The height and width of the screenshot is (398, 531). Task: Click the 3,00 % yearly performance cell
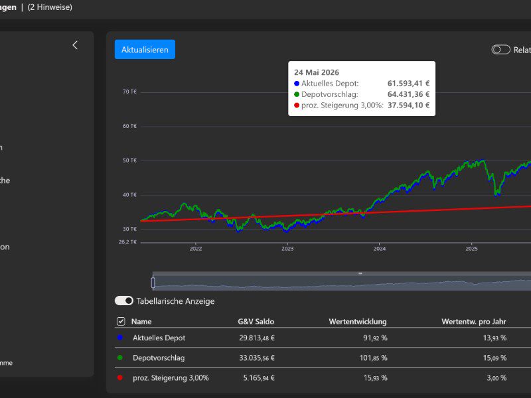[496, 377]
